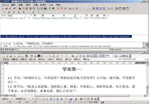Open the 设置 menu in CAT window
The width and height of the screenshot is (149, 104).
tap(36, 5)
